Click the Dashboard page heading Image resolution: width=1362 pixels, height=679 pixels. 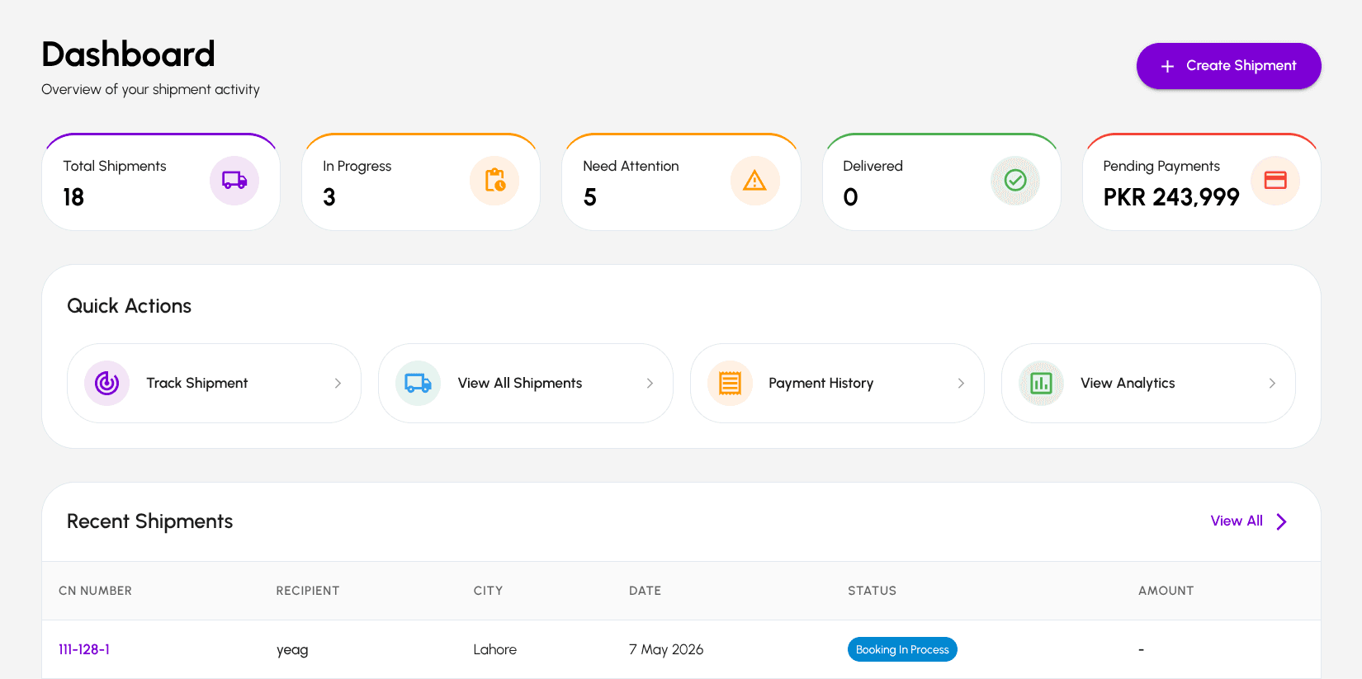click(128, 54)
